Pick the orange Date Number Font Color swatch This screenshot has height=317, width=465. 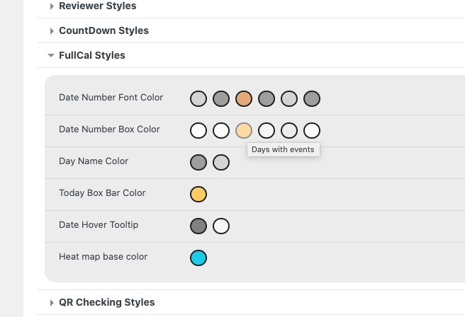244,98
